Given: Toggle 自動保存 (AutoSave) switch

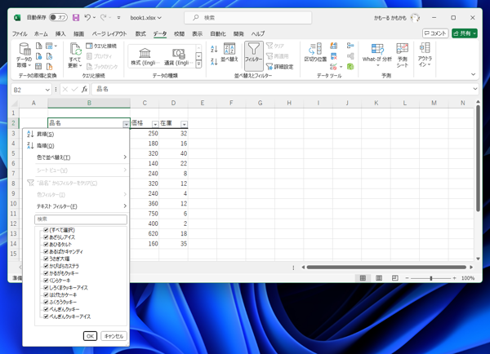Looking at the screenshot, I should [58, 17].
